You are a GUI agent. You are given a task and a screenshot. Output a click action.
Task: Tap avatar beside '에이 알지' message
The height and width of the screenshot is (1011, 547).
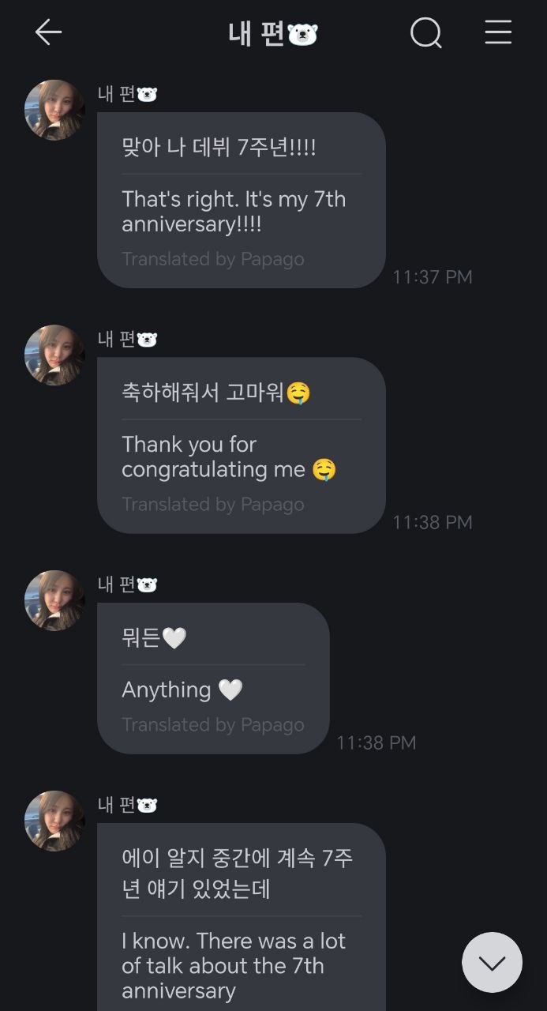point(55,821)
